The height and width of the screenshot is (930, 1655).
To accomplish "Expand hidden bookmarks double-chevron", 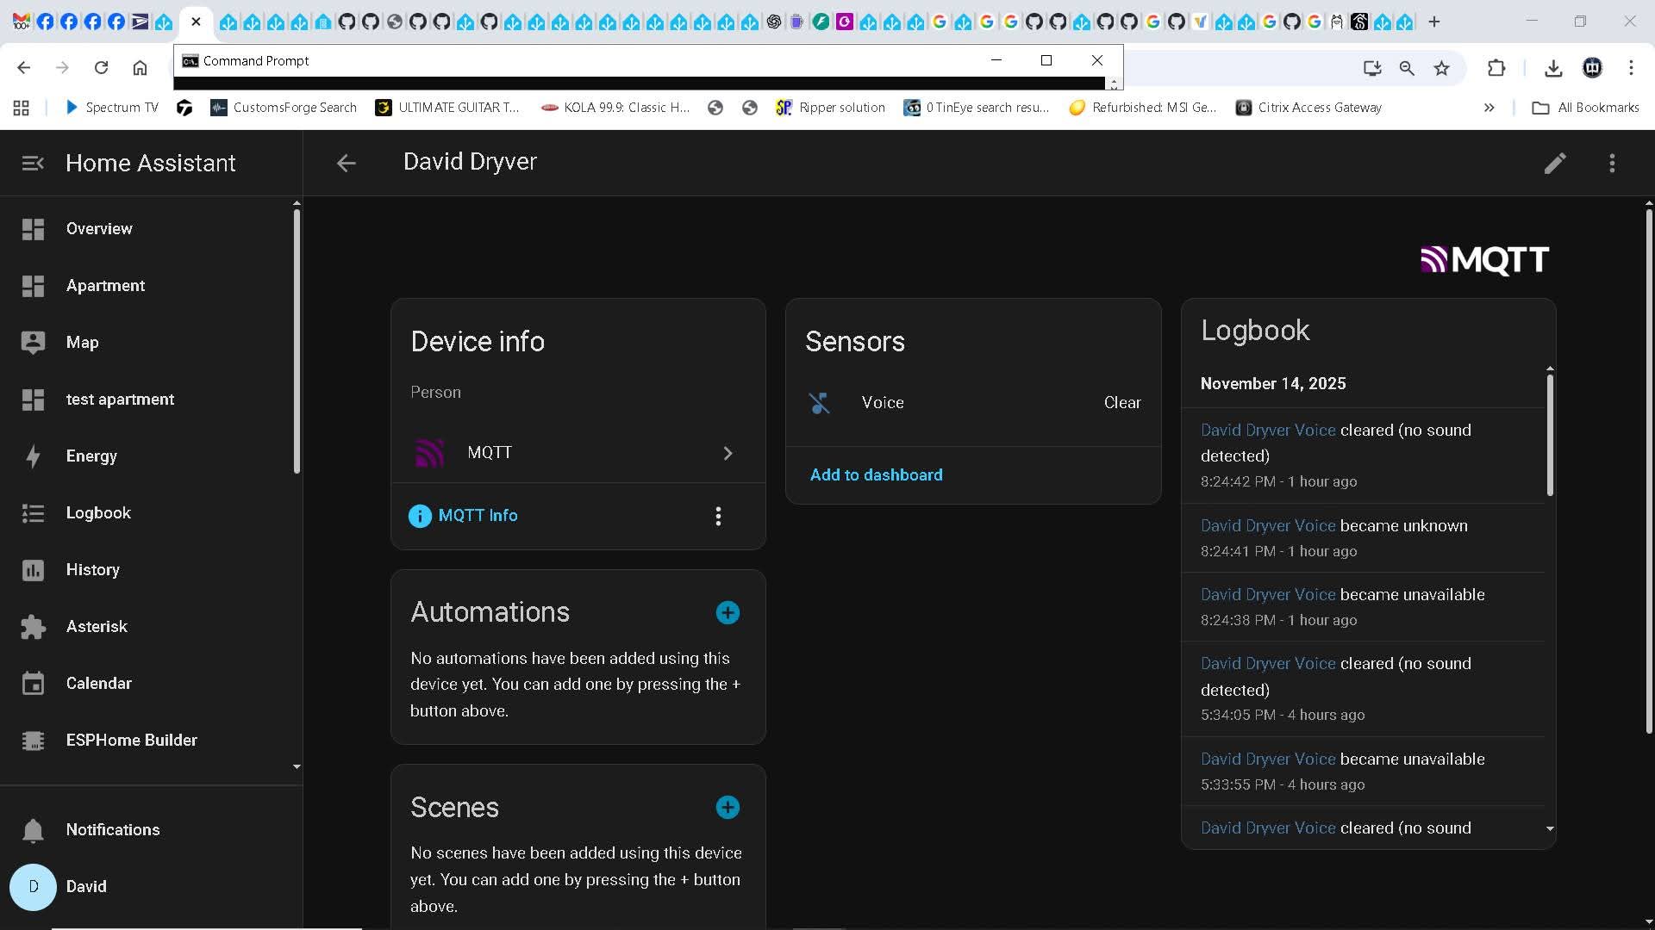I will 1489,108.
